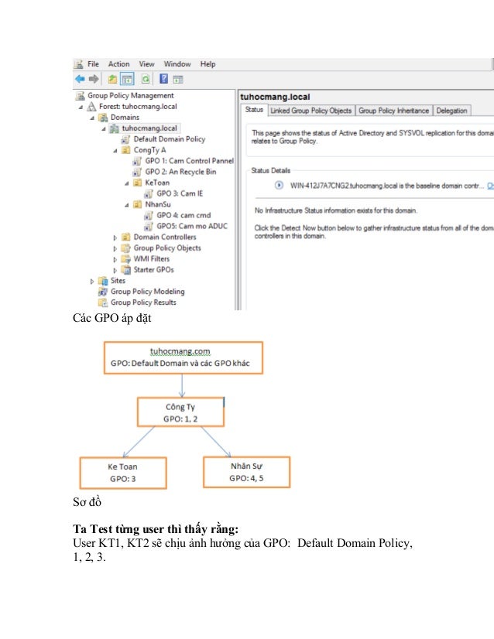Viewport: 494px width, 639px height.
Task: Click the GPO 2 link icon
Action: click(x=137, y=172)
